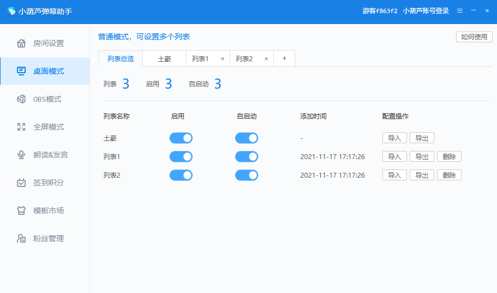
Task: Open 朗读&发言 microphone icon
Action: click(21, 155)
